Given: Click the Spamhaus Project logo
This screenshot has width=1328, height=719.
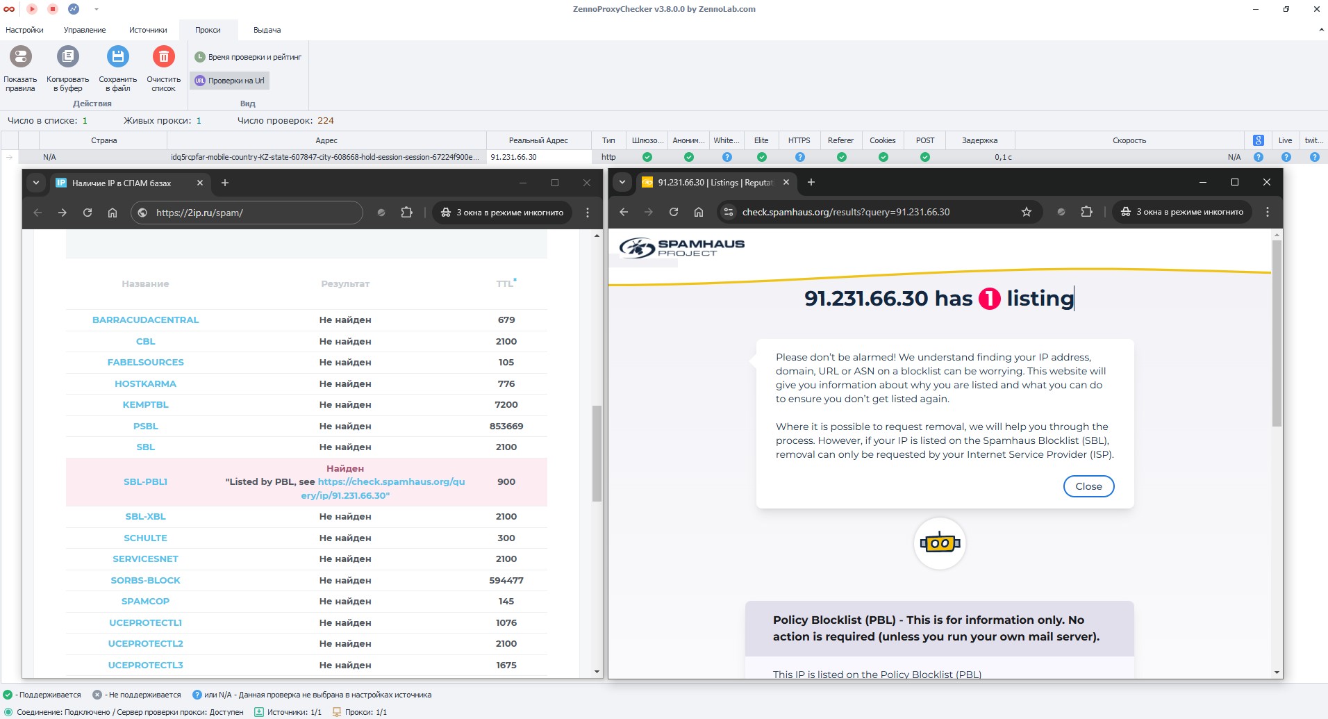Looking at the screenshot, I should pyautogui.click(x=682, y=248).
